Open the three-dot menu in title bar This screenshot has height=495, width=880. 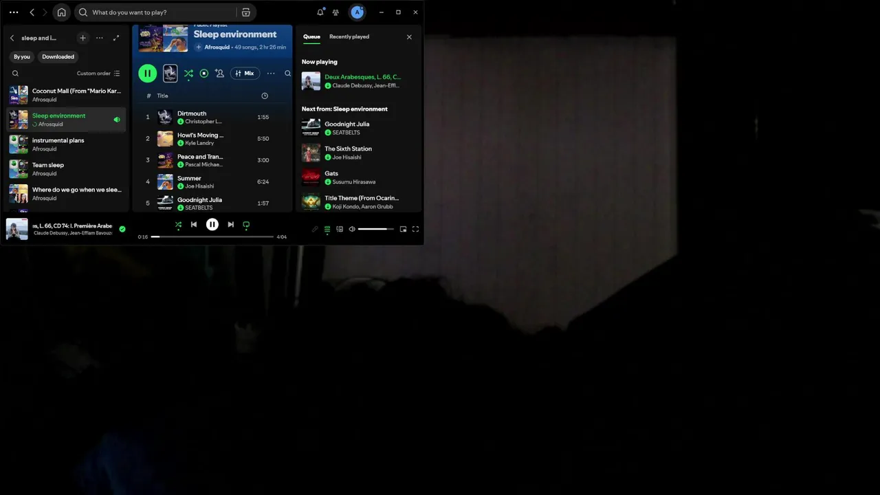(x=14, y=12)
